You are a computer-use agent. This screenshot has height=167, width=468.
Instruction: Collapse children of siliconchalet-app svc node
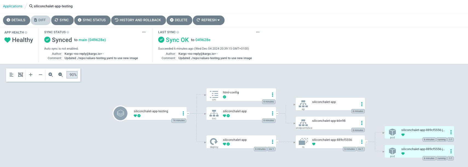click(x=277, y=113)
